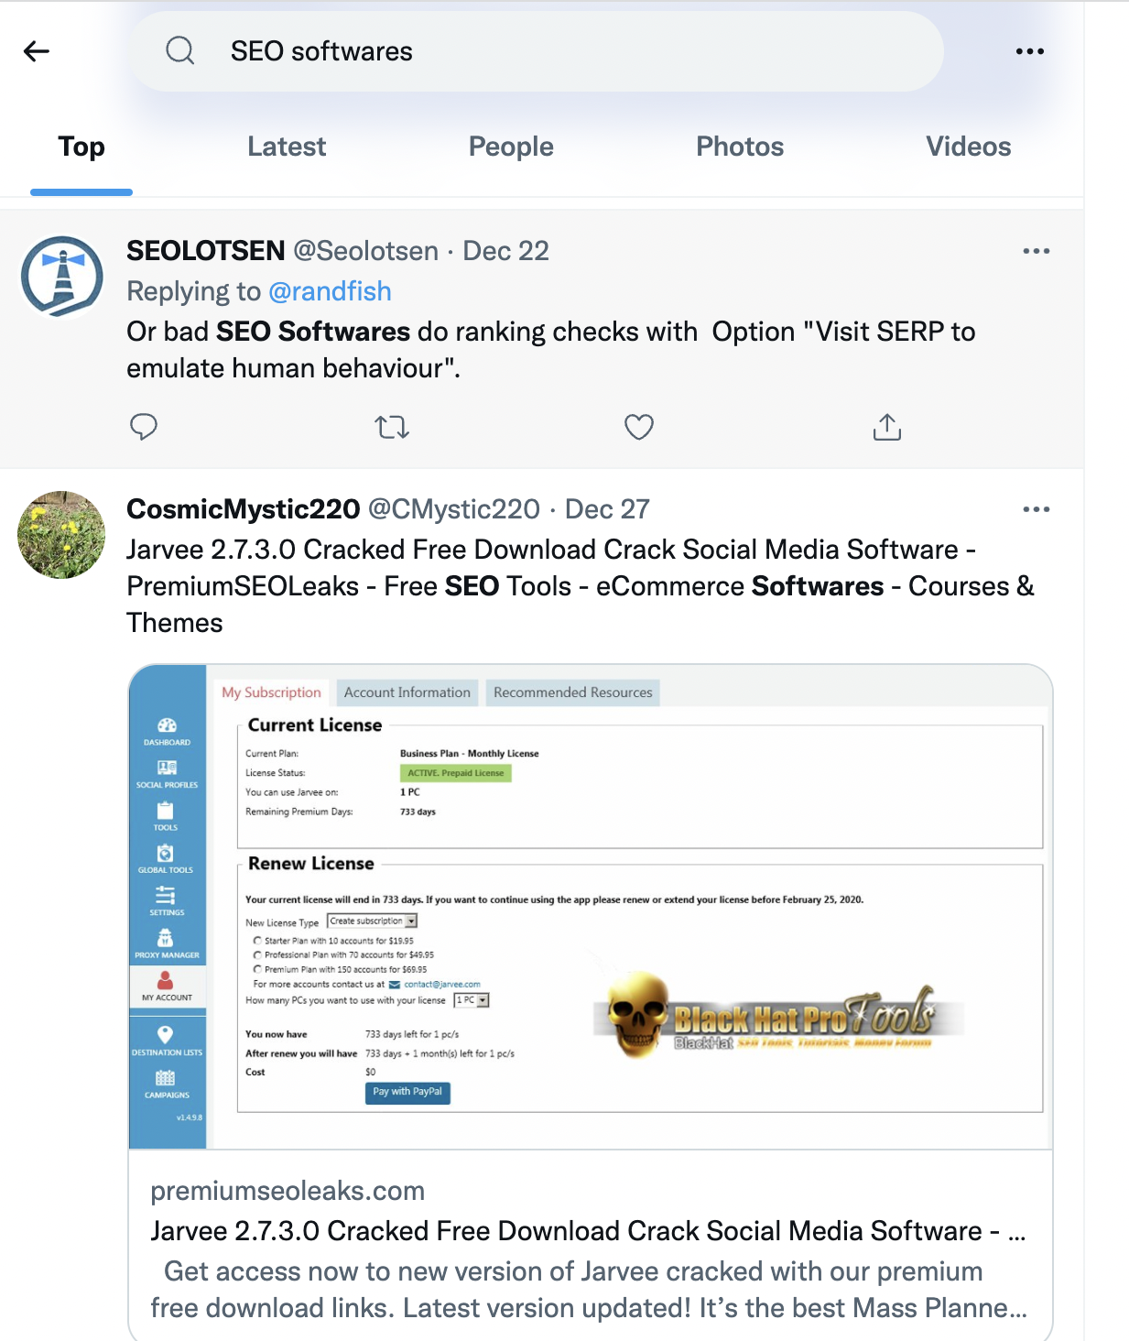Open the Jarvee license screenshot card image
Image resolution: width=1129 pixels, height=1341 pixels.
(591, 907)
